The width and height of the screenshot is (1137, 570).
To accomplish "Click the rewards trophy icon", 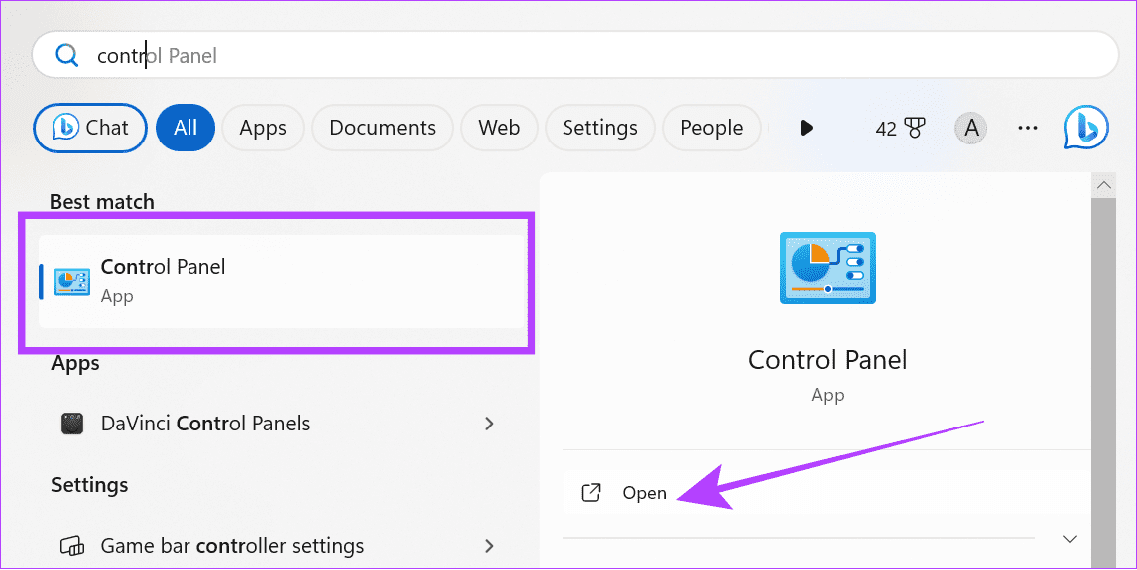I will (916, 129).
